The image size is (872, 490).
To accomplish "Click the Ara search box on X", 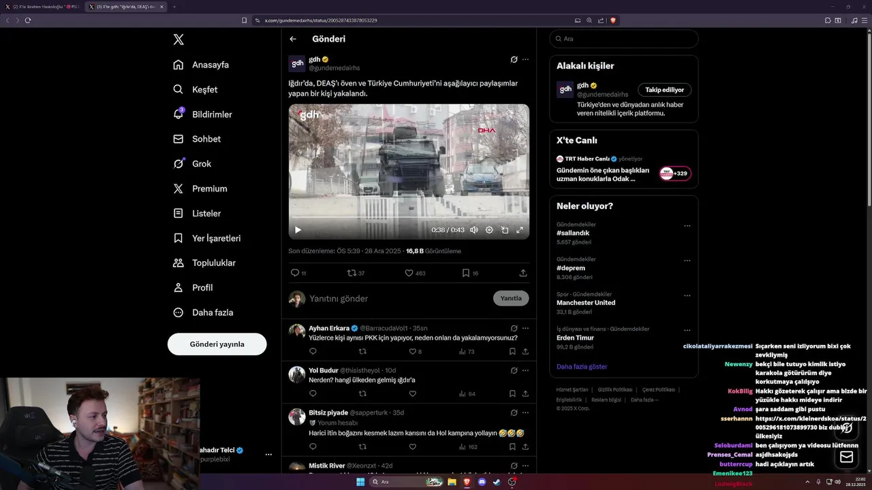I will (623, 39).
